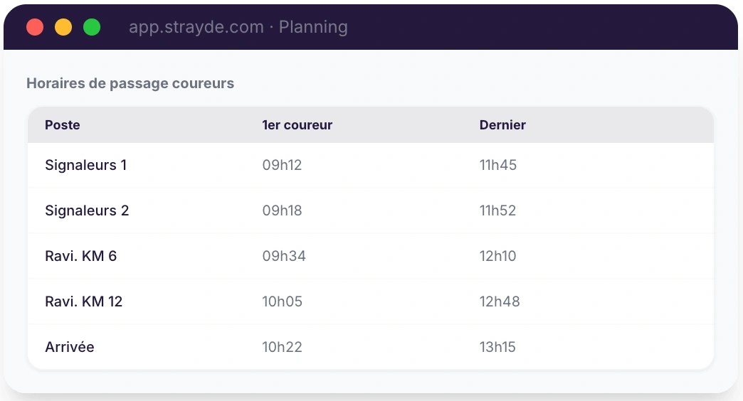743x401 pixels.
Task: Click the Dernier column header
Action: click(502, 125)
